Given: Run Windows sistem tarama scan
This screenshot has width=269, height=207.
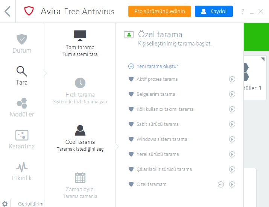Looking at the screenshot, I should (232, 139).
